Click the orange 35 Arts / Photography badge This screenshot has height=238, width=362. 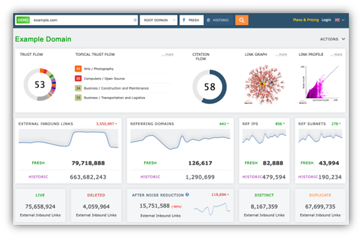[78, 69]
